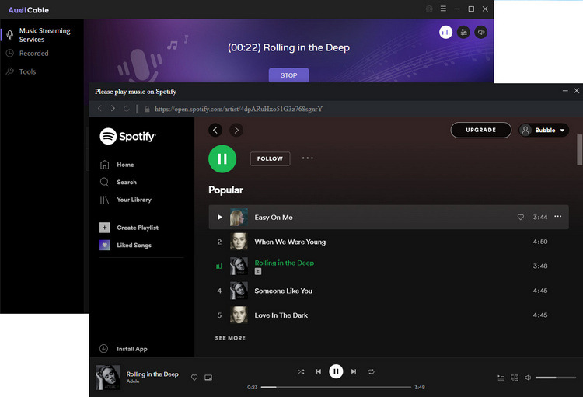Click the Spotify logo
The height and width of the screenshot is (397, 583).
128,136
